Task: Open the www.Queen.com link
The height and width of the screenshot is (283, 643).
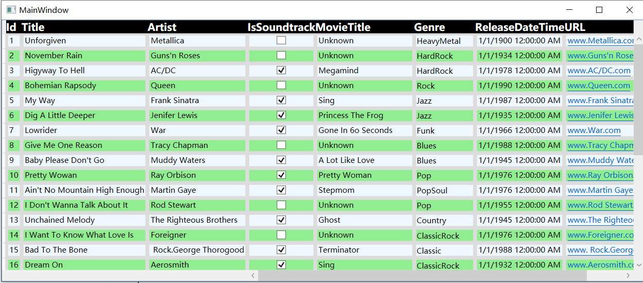Action: coord(599,86)
